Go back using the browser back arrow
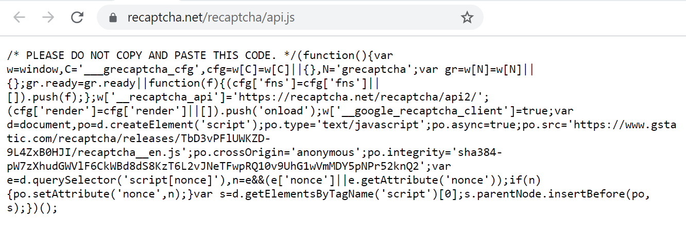The height and width of the screenshot is (238, 686). (20, 17)
